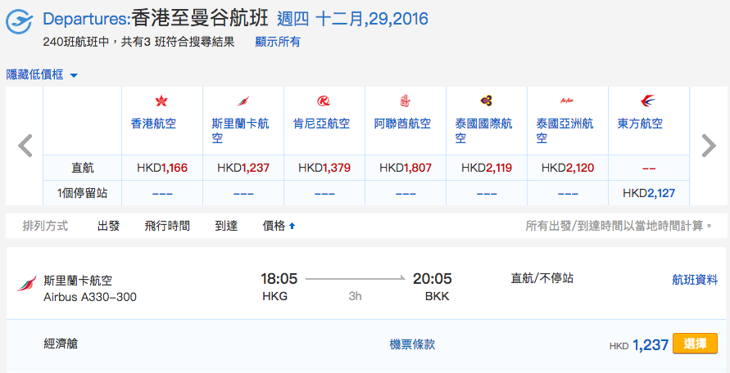Go to previous airlines with left arrow
Image resolution: width=730 pixels, height=373 pixels.
tap(25, 146)
